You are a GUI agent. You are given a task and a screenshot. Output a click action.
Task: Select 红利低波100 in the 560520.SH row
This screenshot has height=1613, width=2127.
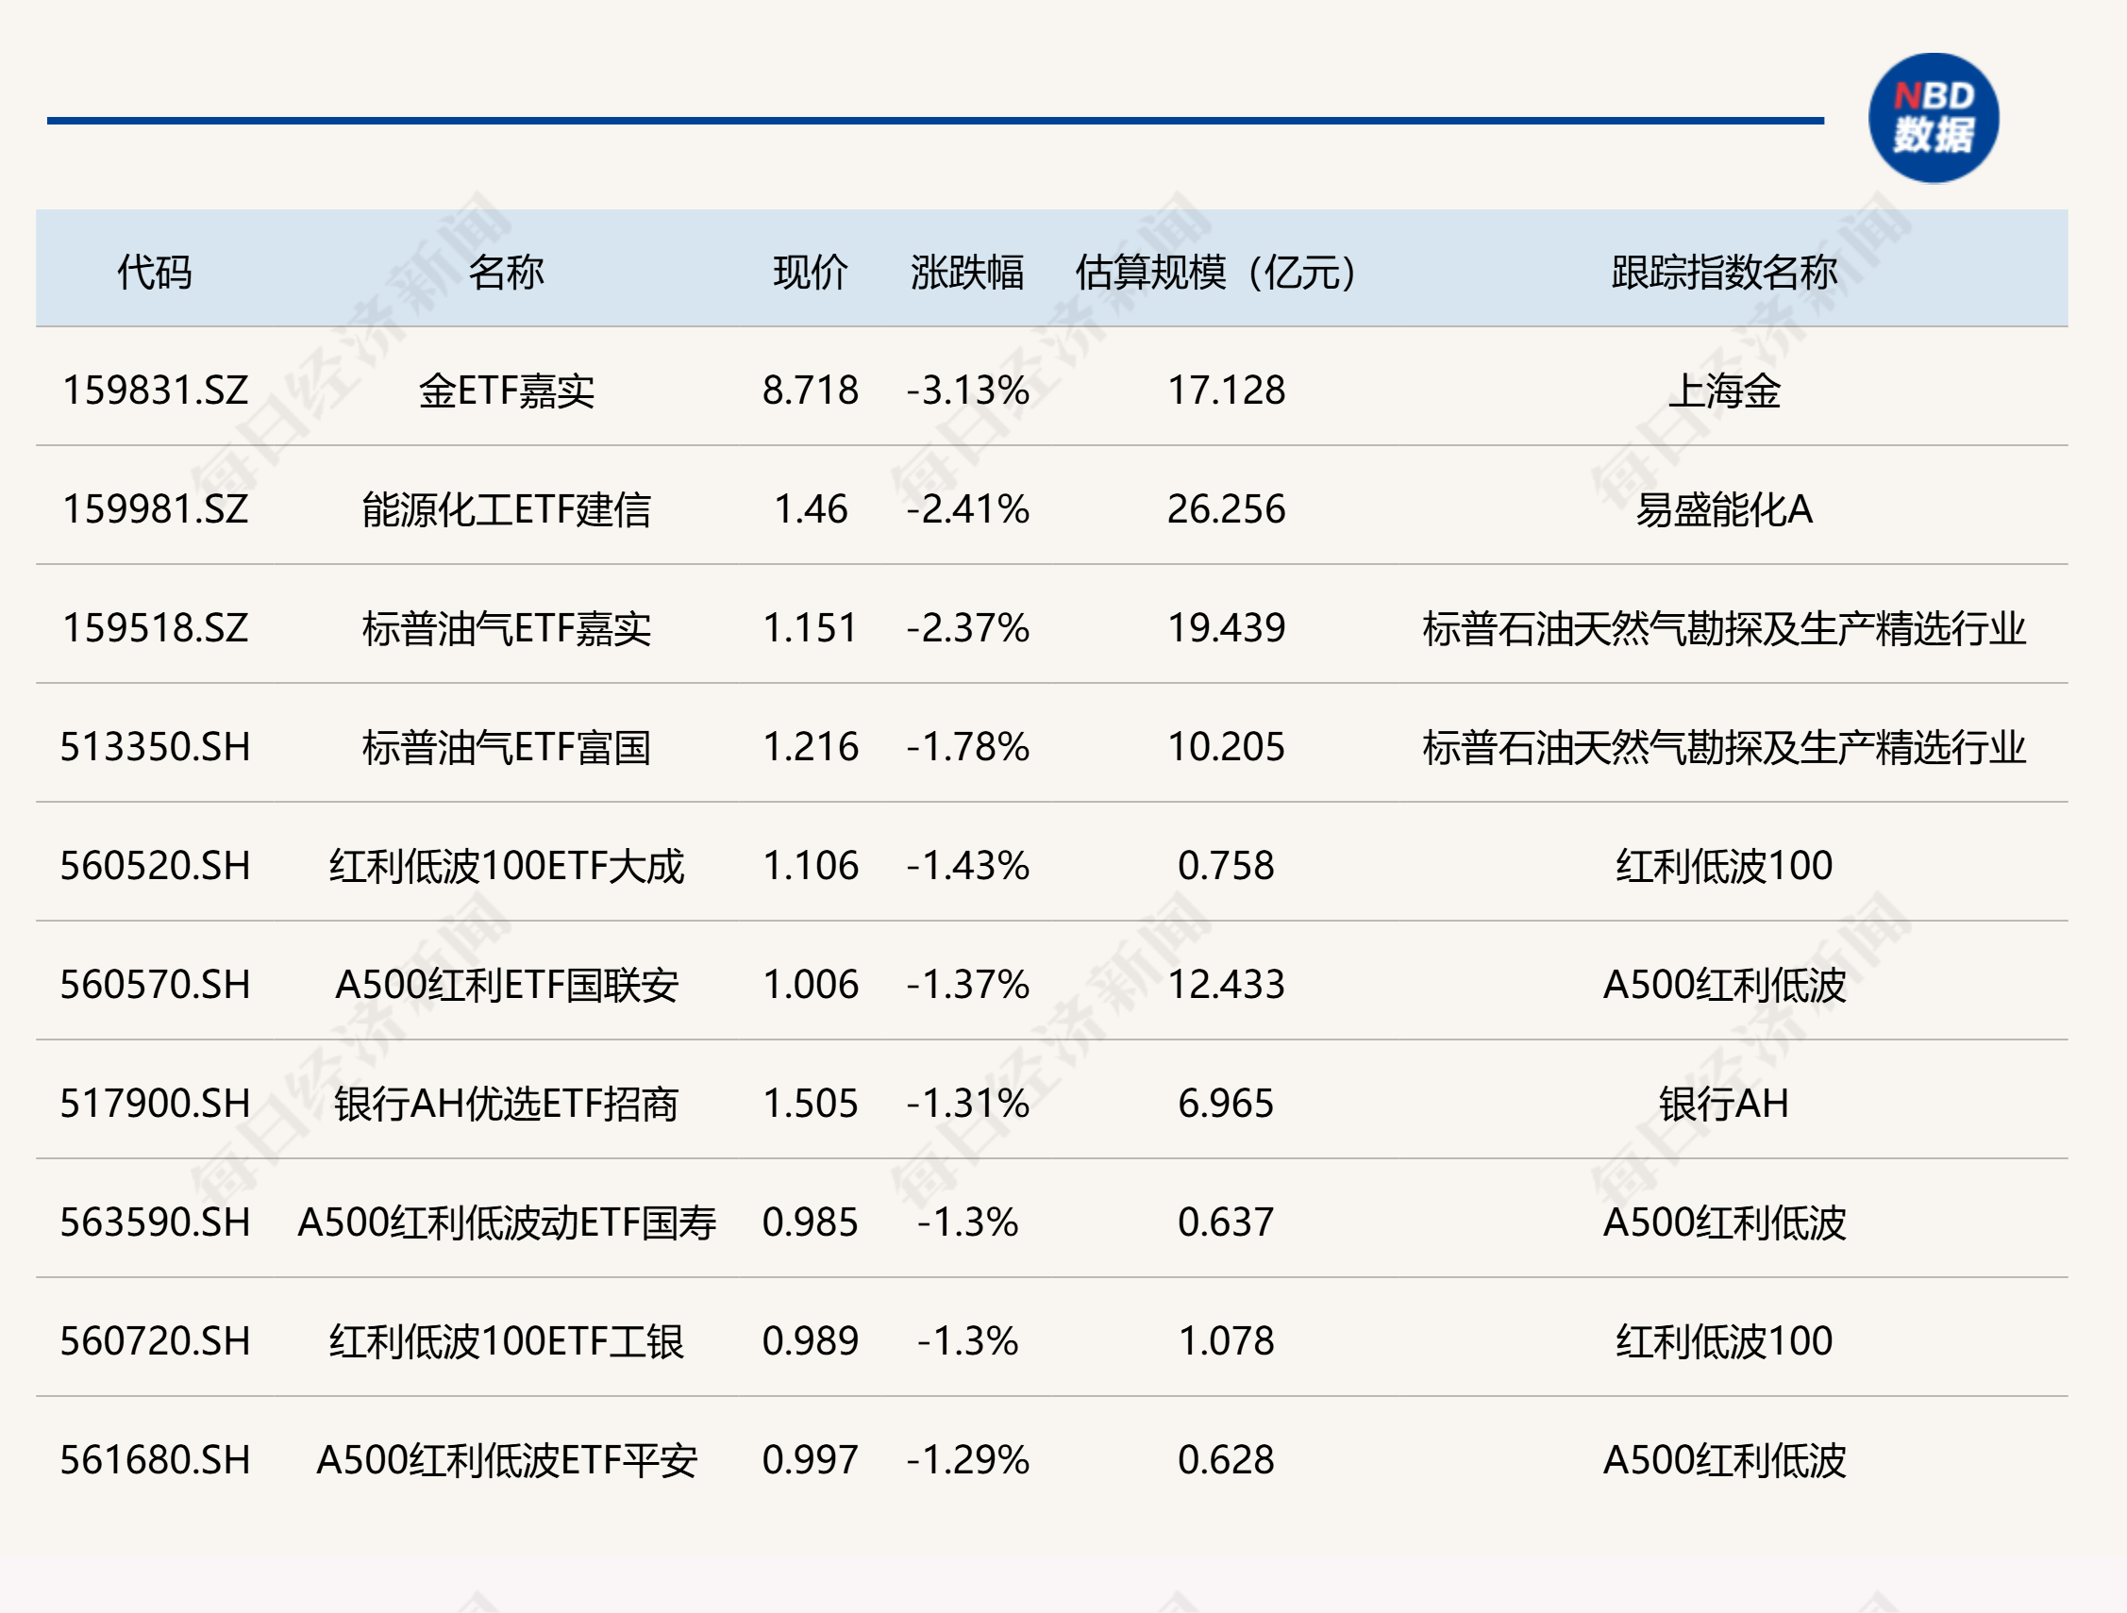[x=1724, y=866]
